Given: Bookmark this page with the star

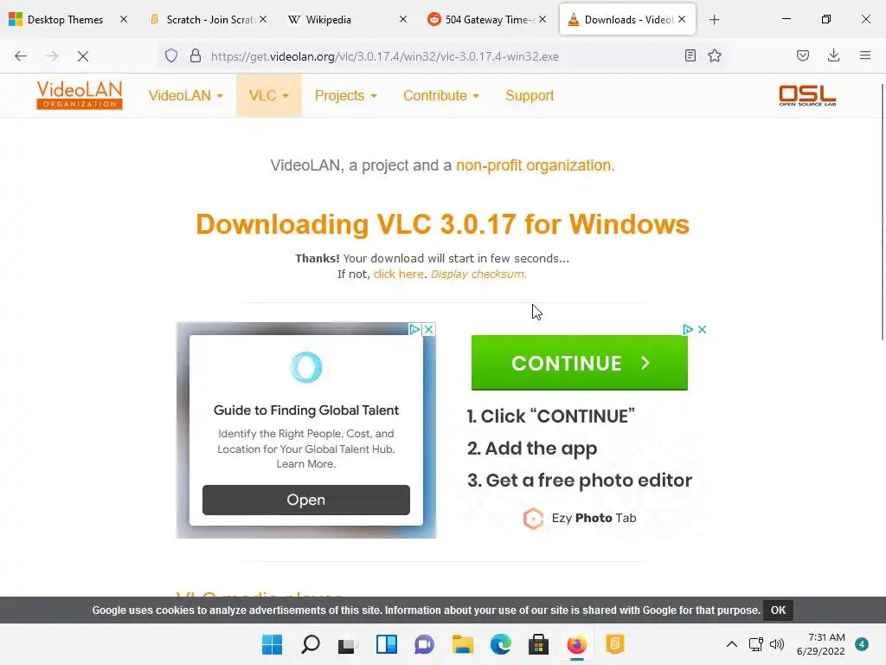Looking at the screenshot, I should [x=715, y=55].
